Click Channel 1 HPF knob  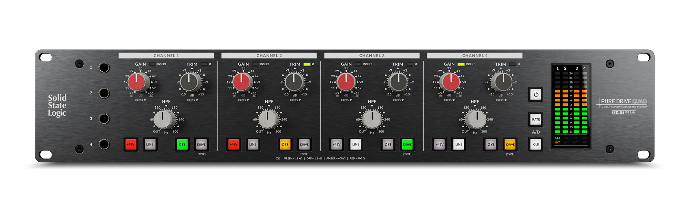click(x=164, y=119)
